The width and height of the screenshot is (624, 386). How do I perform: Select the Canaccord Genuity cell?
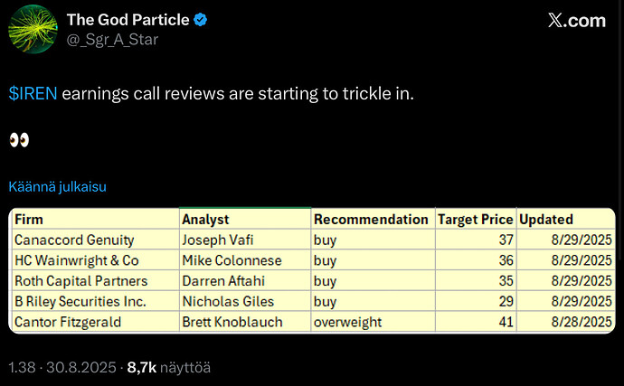click(74, 240)
